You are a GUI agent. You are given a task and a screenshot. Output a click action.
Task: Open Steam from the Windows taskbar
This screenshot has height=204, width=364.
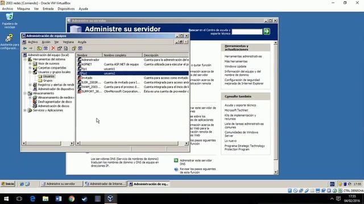coord(85,199)
